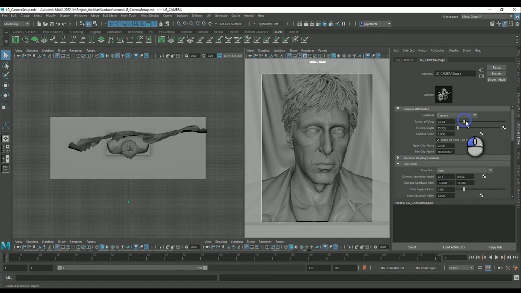Click the Load Attributes button

coord(454,247)
